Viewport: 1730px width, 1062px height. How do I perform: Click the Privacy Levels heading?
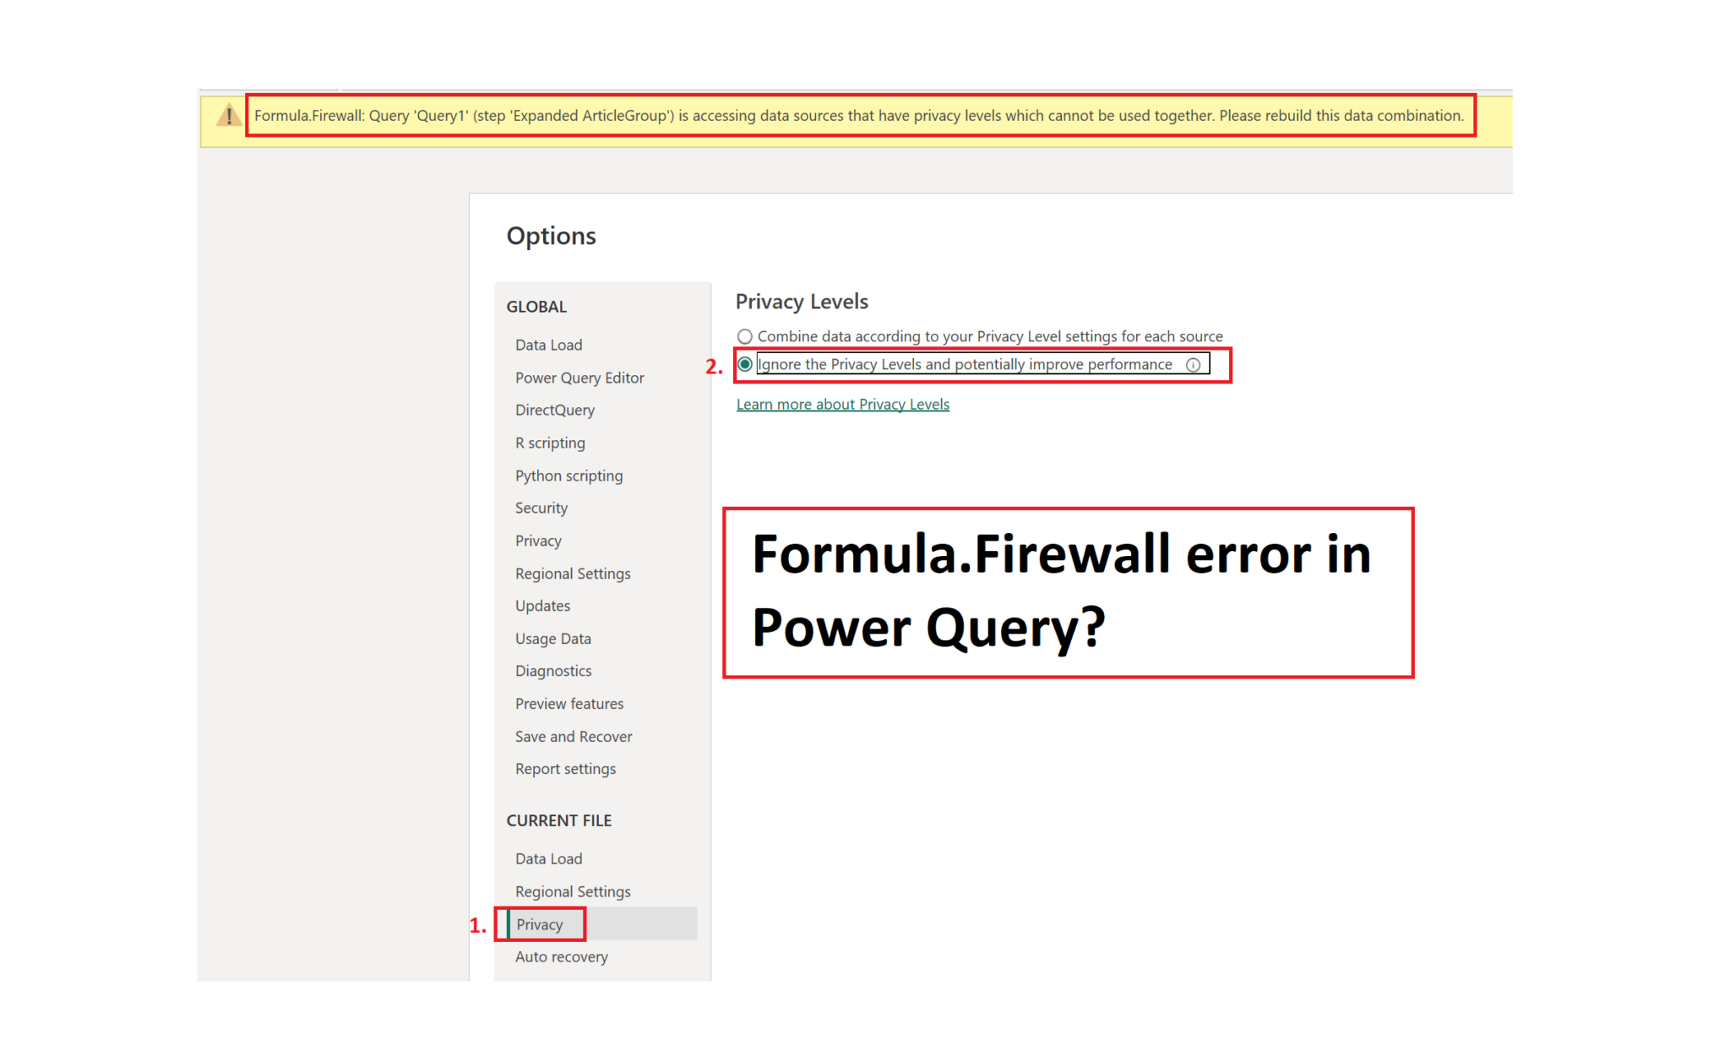click(x=802, y=302)
